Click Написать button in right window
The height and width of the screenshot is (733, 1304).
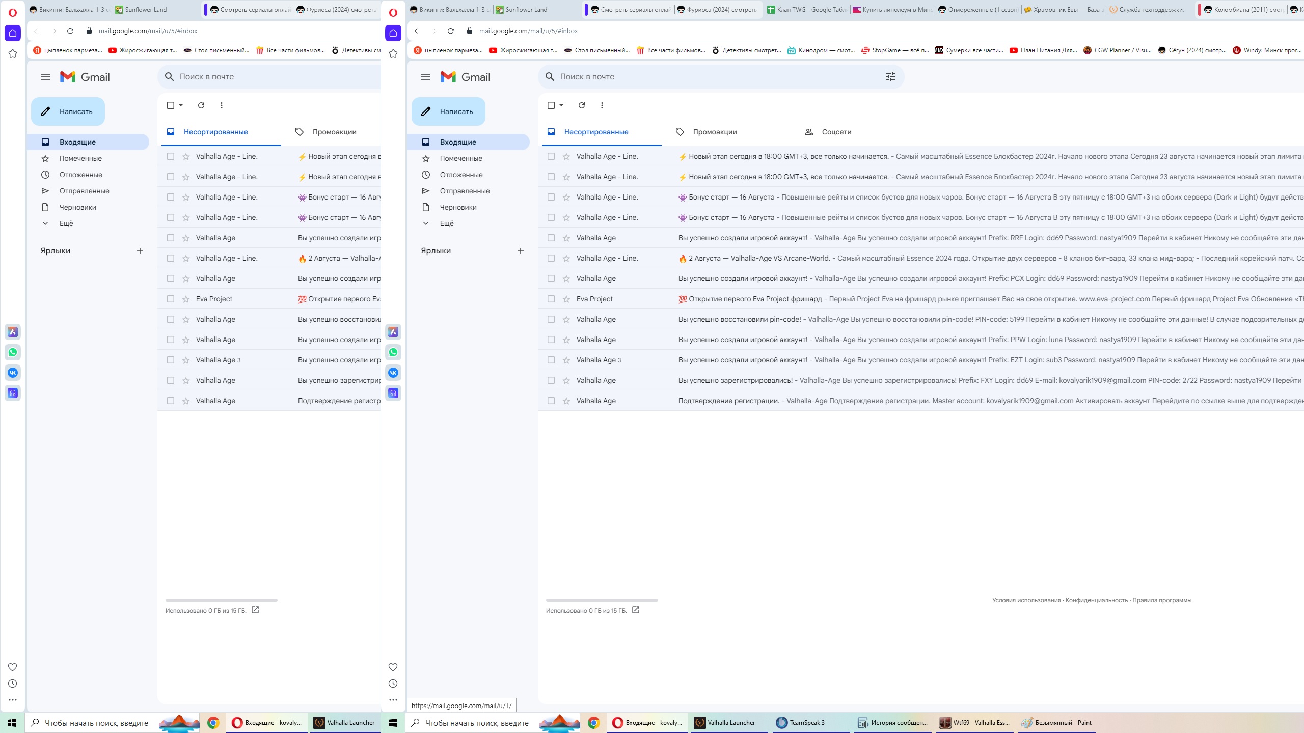(x=448, y=111)
